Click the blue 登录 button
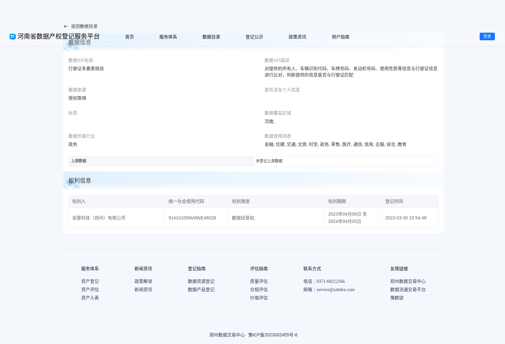Screen dimensions: 505x344 [487, 36]
